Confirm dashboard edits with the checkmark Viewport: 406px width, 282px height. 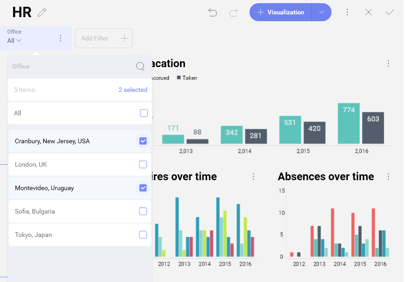[x=390, y=13]
